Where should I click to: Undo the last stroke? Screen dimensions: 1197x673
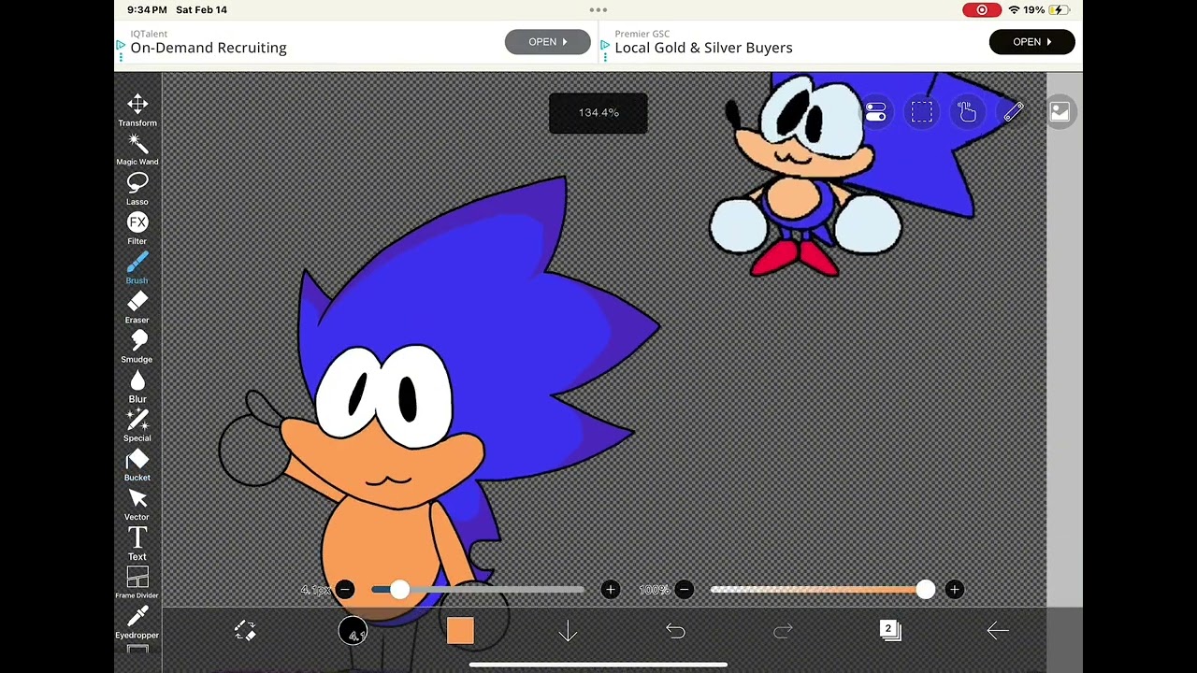pos(675,632)
